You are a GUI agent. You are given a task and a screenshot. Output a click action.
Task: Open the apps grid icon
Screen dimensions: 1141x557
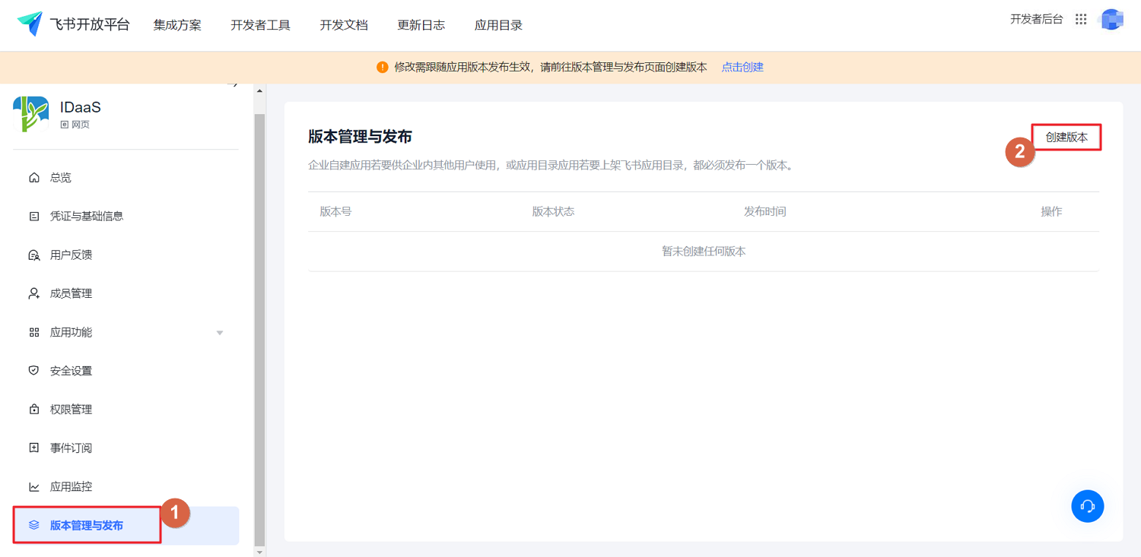coord(1081,20)
